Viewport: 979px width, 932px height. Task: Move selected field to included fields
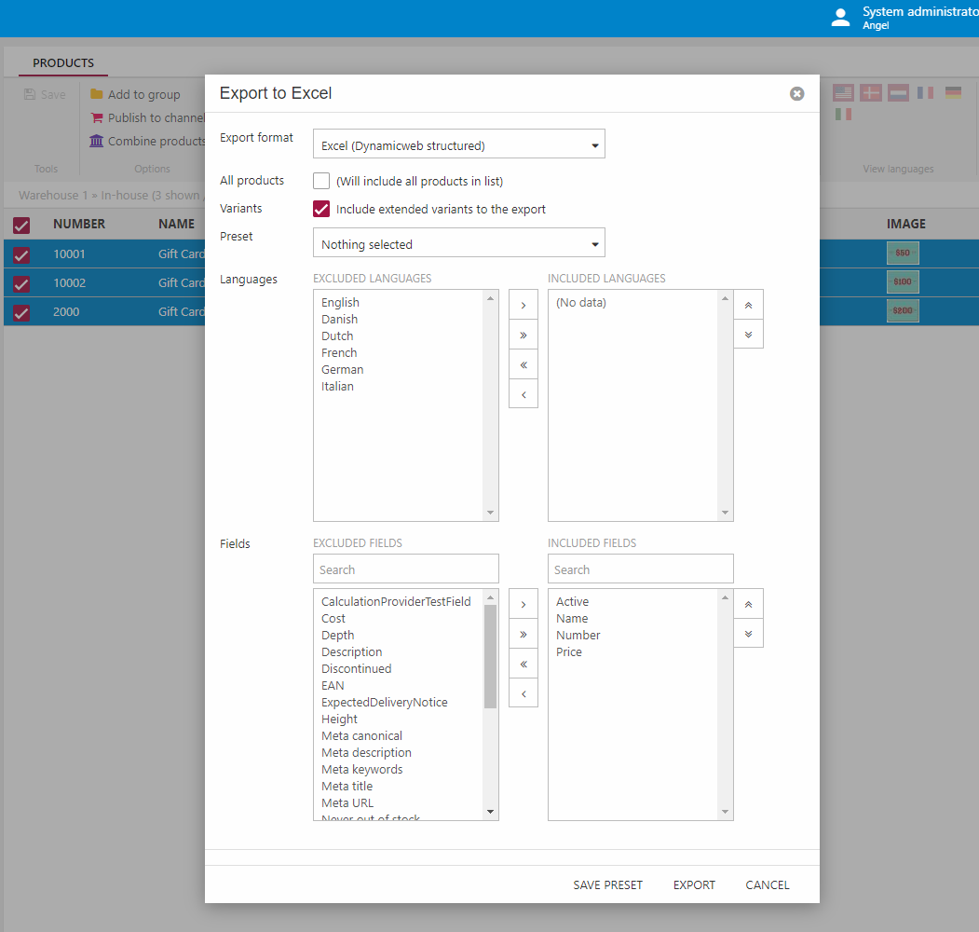pos(523,604)
